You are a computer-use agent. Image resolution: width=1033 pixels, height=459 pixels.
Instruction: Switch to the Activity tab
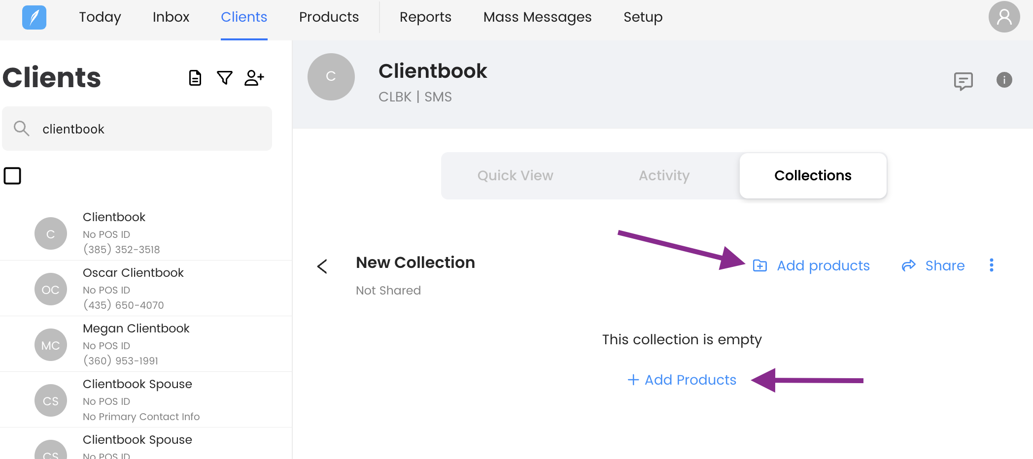664,176
